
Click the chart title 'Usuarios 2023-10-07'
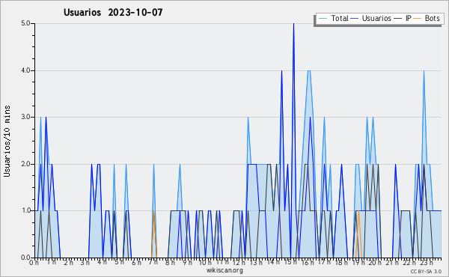point(113,12)
